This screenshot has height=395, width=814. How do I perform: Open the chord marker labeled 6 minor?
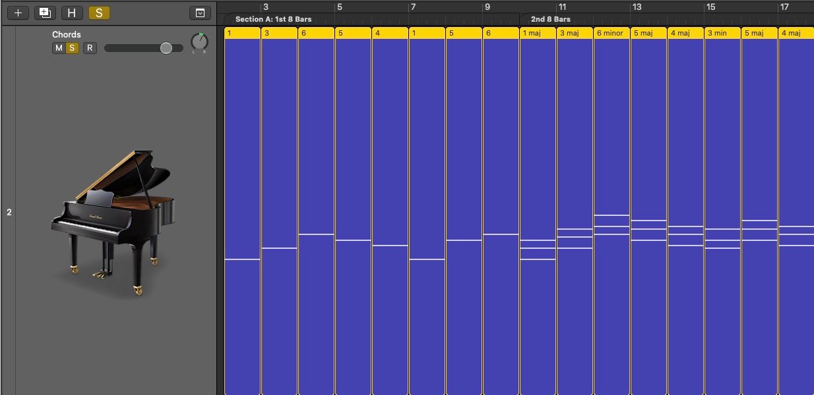pos(611,32)
